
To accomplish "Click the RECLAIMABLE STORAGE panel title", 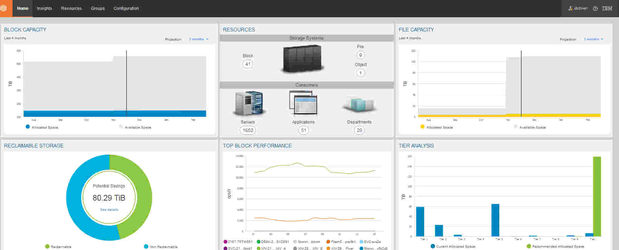I will (34, 146).
